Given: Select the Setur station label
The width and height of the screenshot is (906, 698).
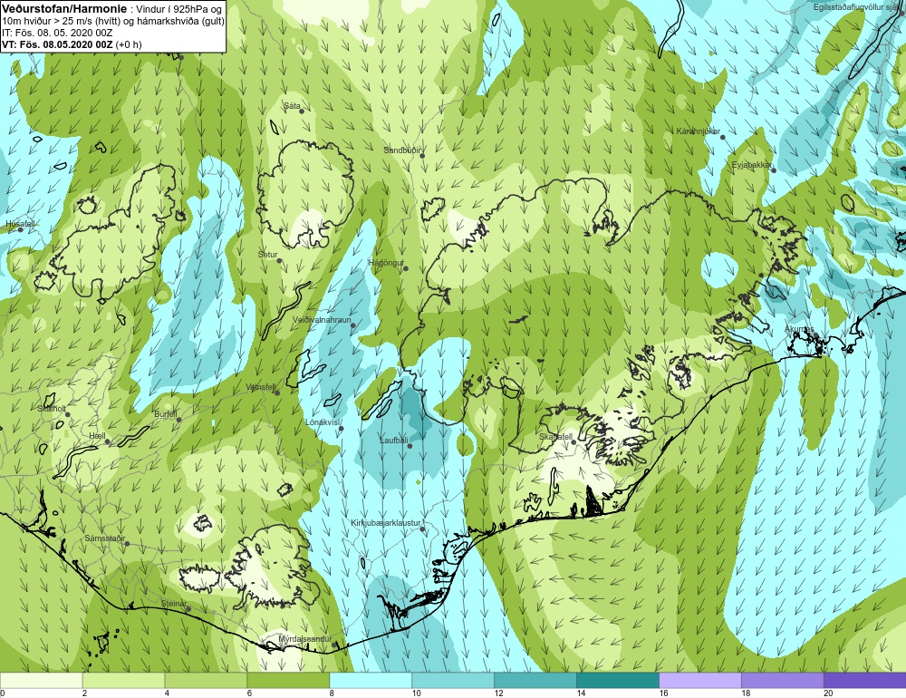Looking at the screenshot, I should (x=267, y=255).
